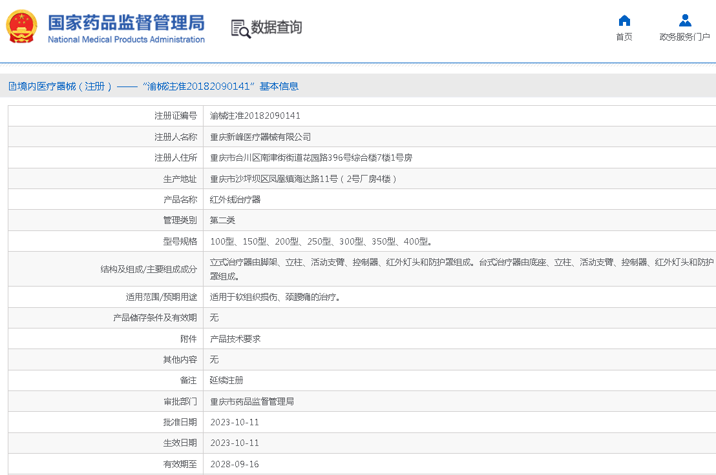Click the registrant name 重庆新峰医疗器械有限公司
Screen dimensions: 716x475
[260, 137]
